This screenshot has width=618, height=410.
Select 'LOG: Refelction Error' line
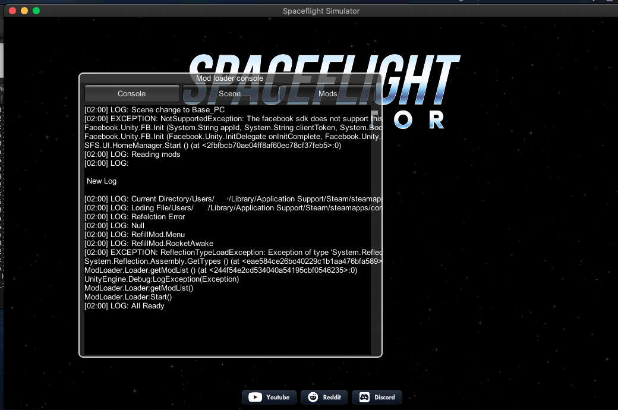click(x=134, y=216)
